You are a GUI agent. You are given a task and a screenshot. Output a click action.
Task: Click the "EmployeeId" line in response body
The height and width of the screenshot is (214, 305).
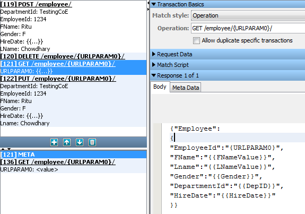(226, 148)
